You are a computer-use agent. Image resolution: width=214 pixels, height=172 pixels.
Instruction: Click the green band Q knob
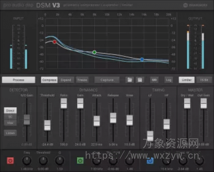[129, 161]
